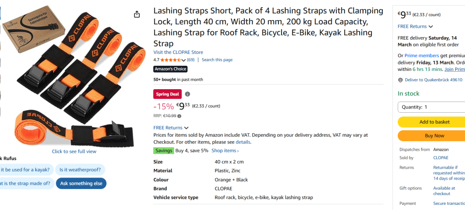Click the RRP info icon
This screenshot has width=465, height=210.
[179, 116]
